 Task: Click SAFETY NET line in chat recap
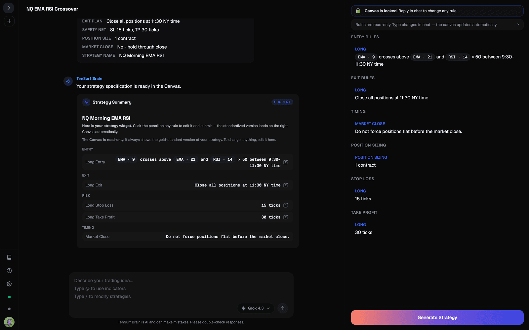click(x=120, y=30)
